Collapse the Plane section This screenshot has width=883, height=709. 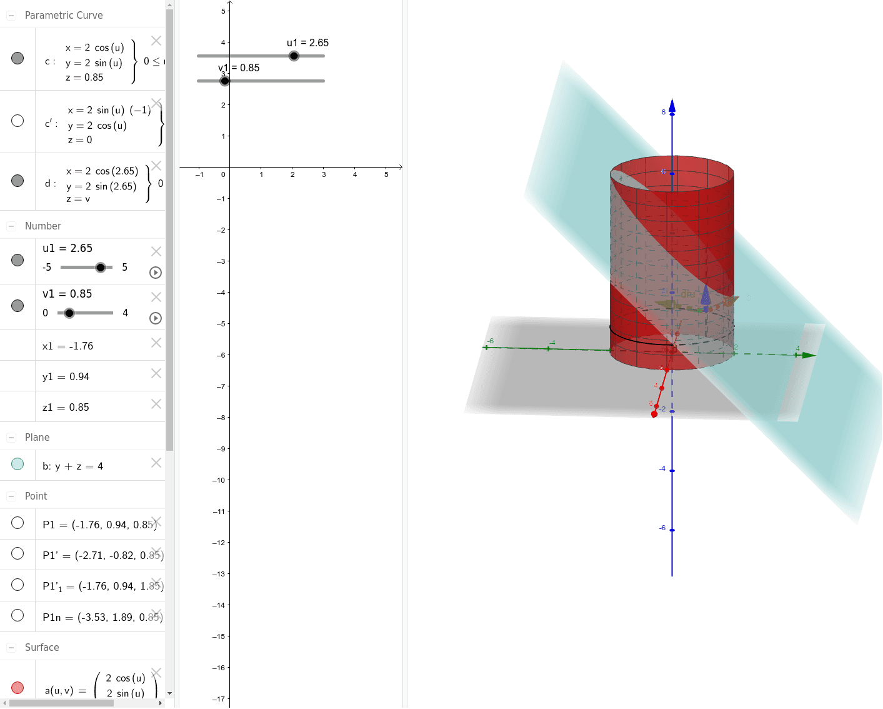(x=11, y=438)
